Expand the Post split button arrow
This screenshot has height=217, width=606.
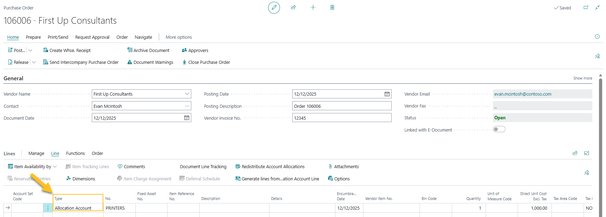click(30, 50)
